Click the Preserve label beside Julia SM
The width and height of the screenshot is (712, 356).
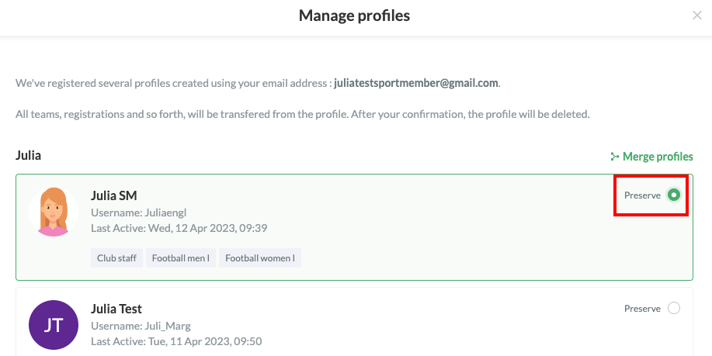point(642,195)
